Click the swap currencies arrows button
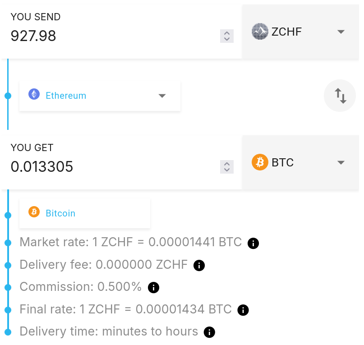364x345 pixels. 340,95
